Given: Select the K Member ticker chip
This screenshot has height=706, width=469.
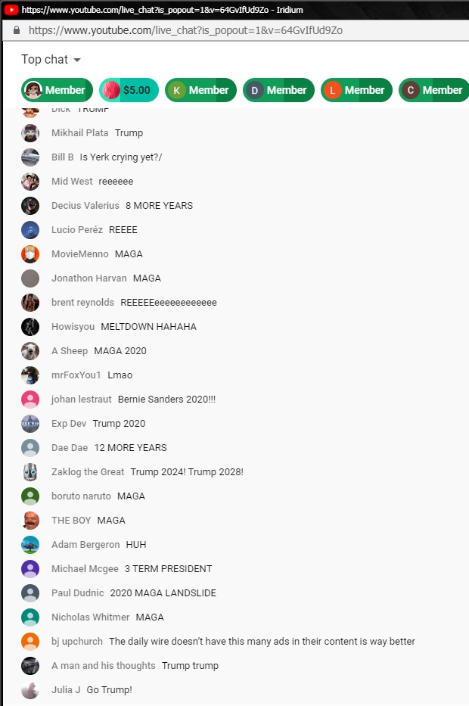Looking at the screenshot, I should point(200,90).
